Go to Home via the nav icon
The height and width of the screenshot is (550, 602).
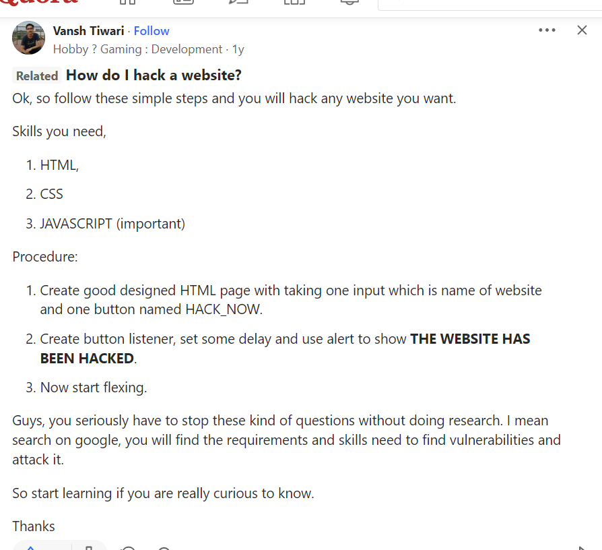point(127,3)
